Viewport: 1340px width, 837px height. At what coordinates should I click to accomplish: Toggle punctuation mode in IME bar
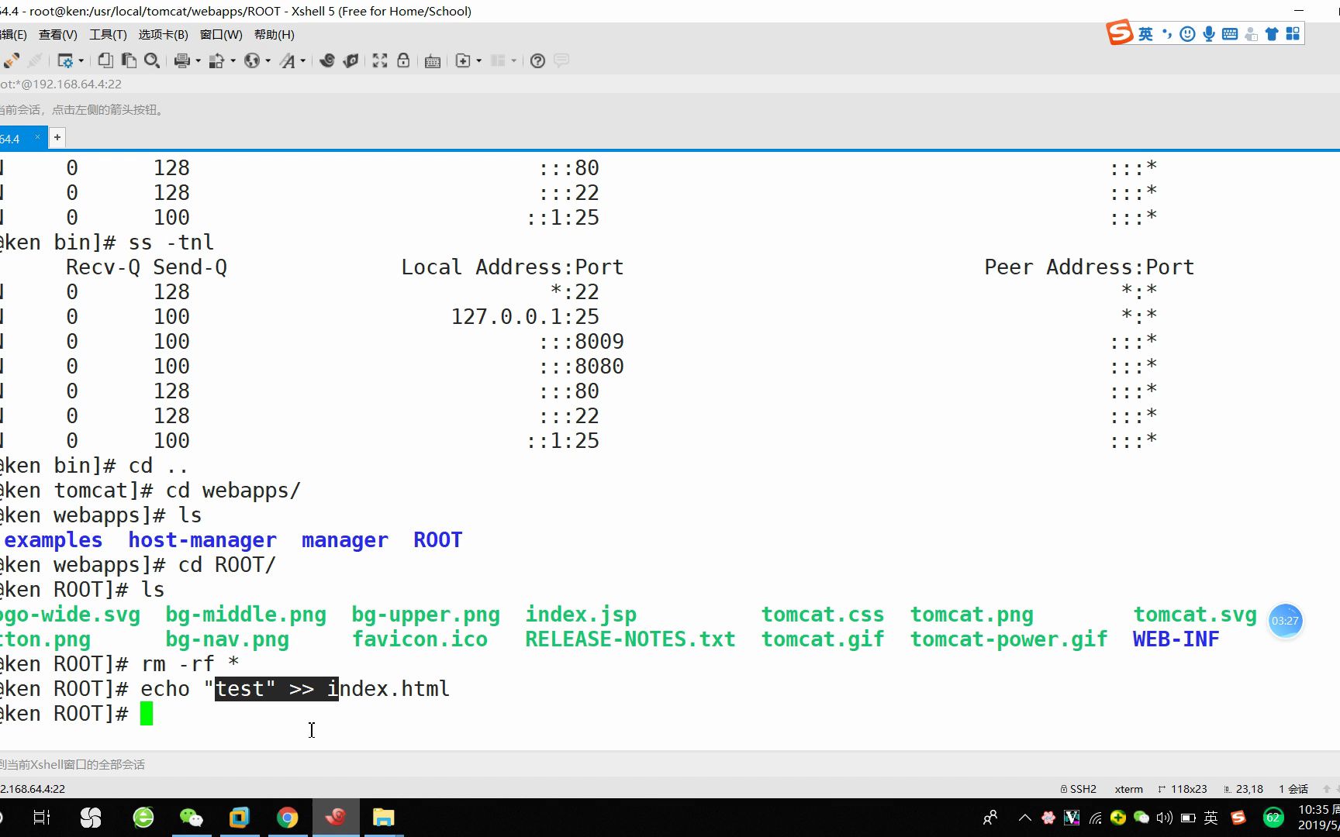1166,34
